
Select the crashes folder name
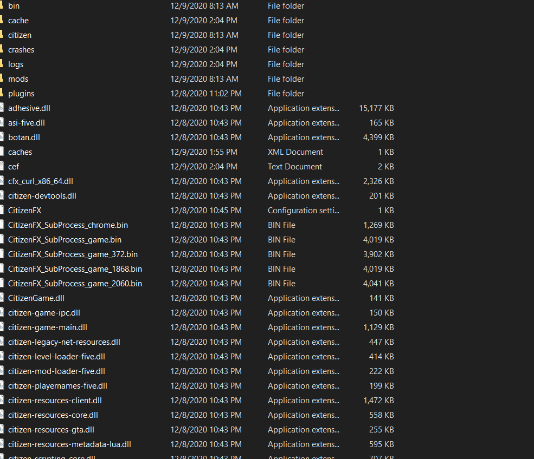point(21,50)
